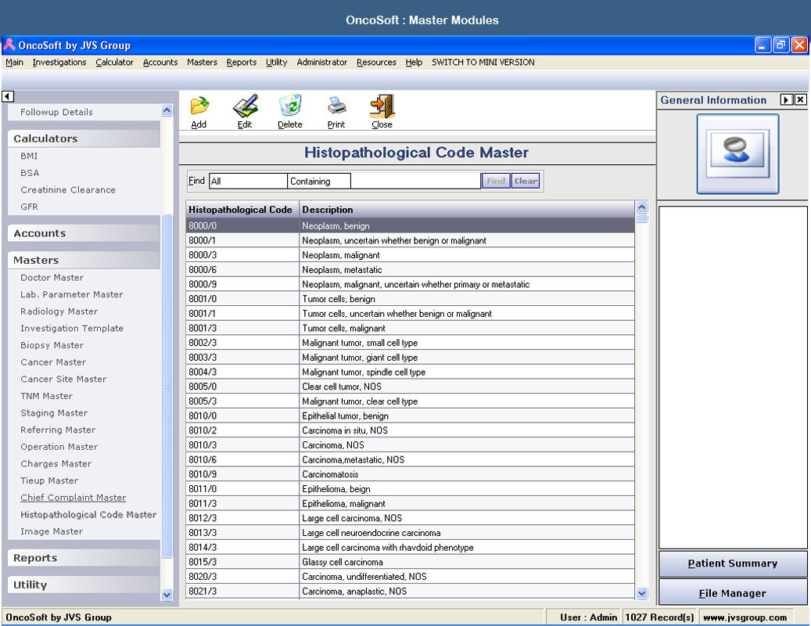Close the General Information panel
The height and width of the screenshot is (626, 811).
(x=800, y=100)
